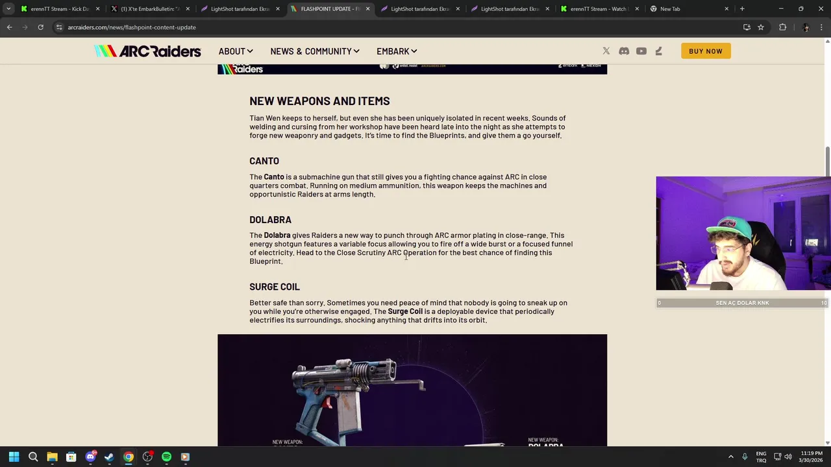Click the DOLABRA heading
The width and height of the screenshot is (831, 467).
[270, 220]
